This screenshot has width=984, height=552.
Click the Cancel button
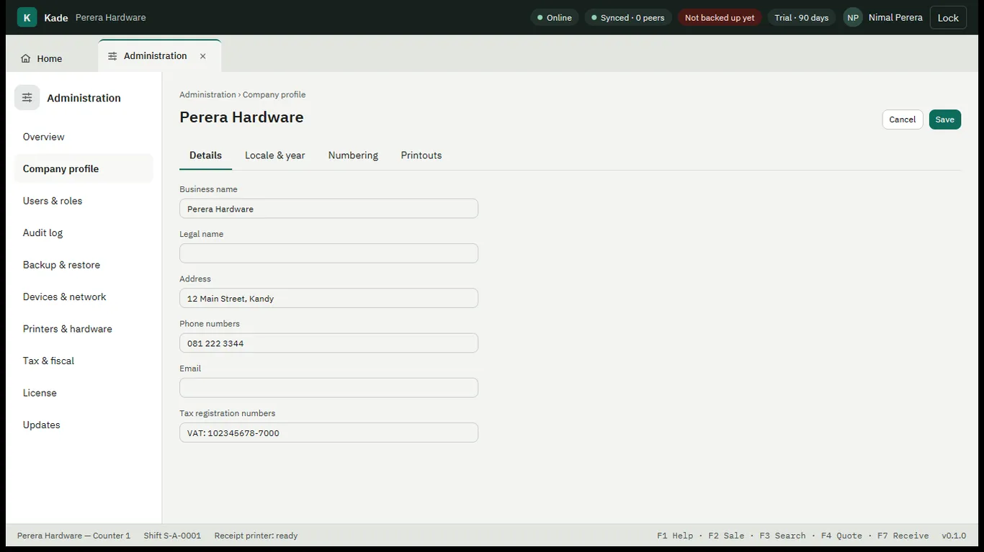[x=902, y=119]
